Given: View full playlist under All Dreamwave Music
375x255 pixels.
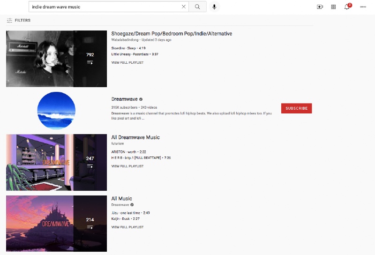Looking at the screenshot, I should (127, 166).
